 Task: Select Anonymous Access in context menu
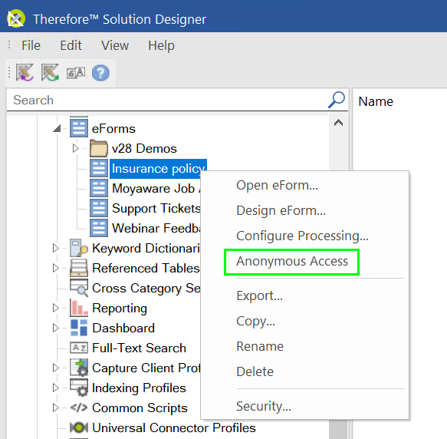(292, 261)
